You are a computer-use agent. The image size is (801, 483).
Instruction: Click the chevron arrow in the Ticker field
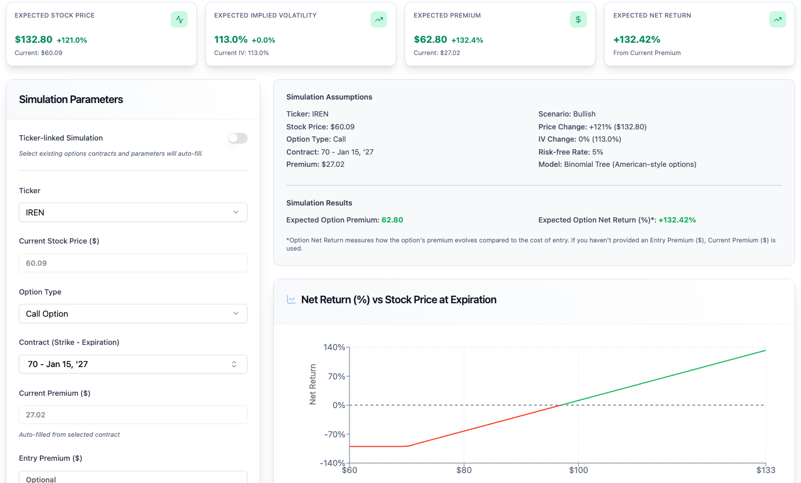[236, 212]
